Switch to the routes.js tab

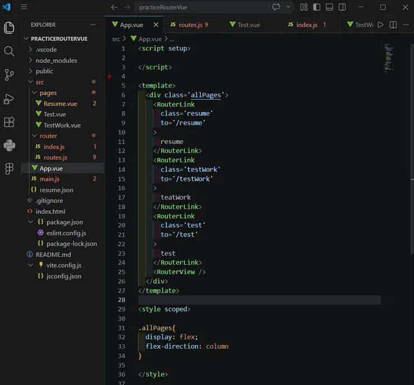[x=190, y=25]
